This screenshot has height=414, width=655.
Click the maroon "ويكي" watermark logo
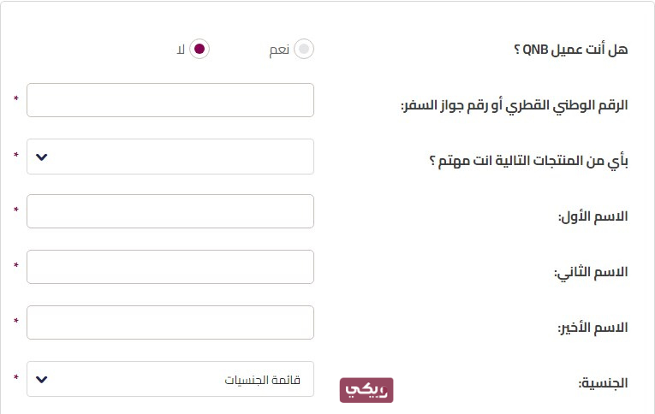click(366, 390)
